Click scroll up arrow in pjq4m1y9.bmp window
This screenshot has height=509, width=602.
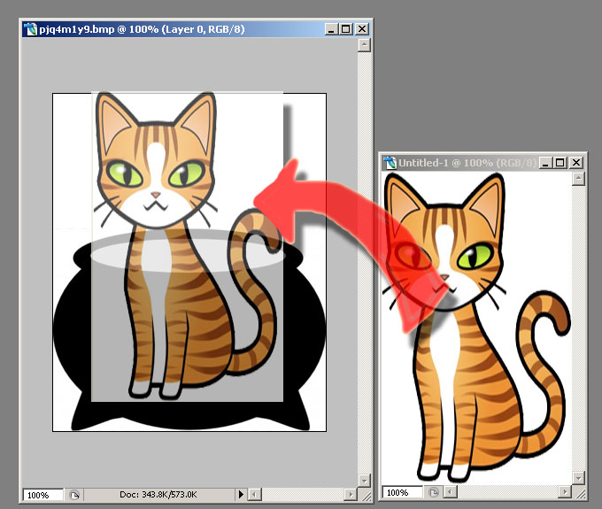click(x=364, y=45)
